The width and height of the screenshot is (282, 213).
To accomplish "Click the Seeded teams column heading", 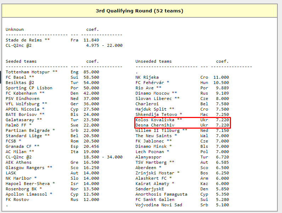I will coord(21,61).
